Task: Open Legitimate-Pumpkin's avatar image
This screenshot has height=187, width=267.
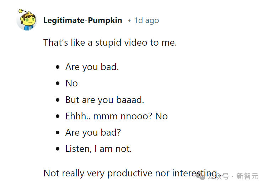Action: (27, 20)
